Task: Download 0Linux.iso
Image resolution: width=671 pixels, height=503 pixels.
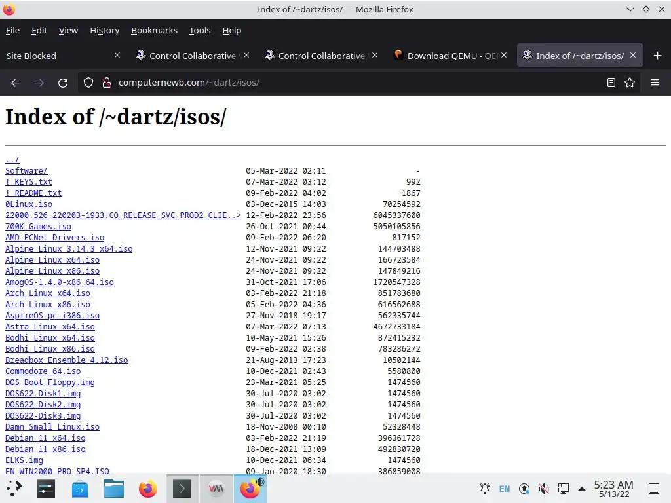Action: (29, 204)
